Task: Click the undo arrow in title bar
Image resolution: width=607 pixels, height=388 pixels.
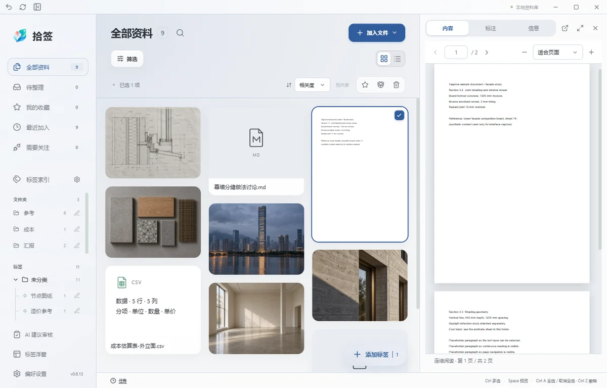Action: [9, 7]
